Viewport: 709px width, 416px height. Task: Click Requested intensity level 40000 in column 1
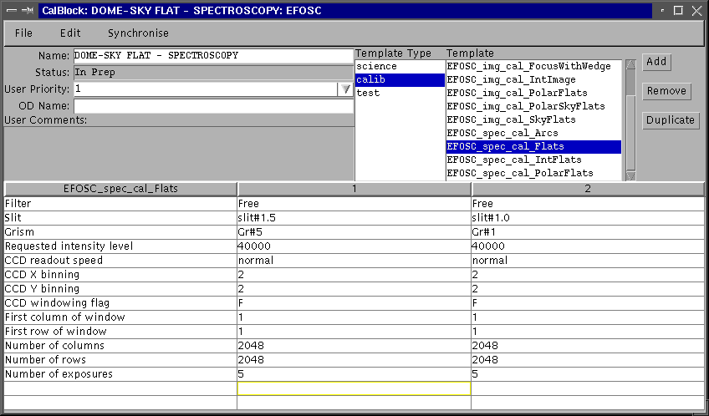click(354, 246)
